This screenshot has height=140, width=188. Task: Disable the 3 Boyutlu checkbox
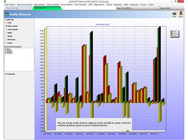[x=6, y=74]
